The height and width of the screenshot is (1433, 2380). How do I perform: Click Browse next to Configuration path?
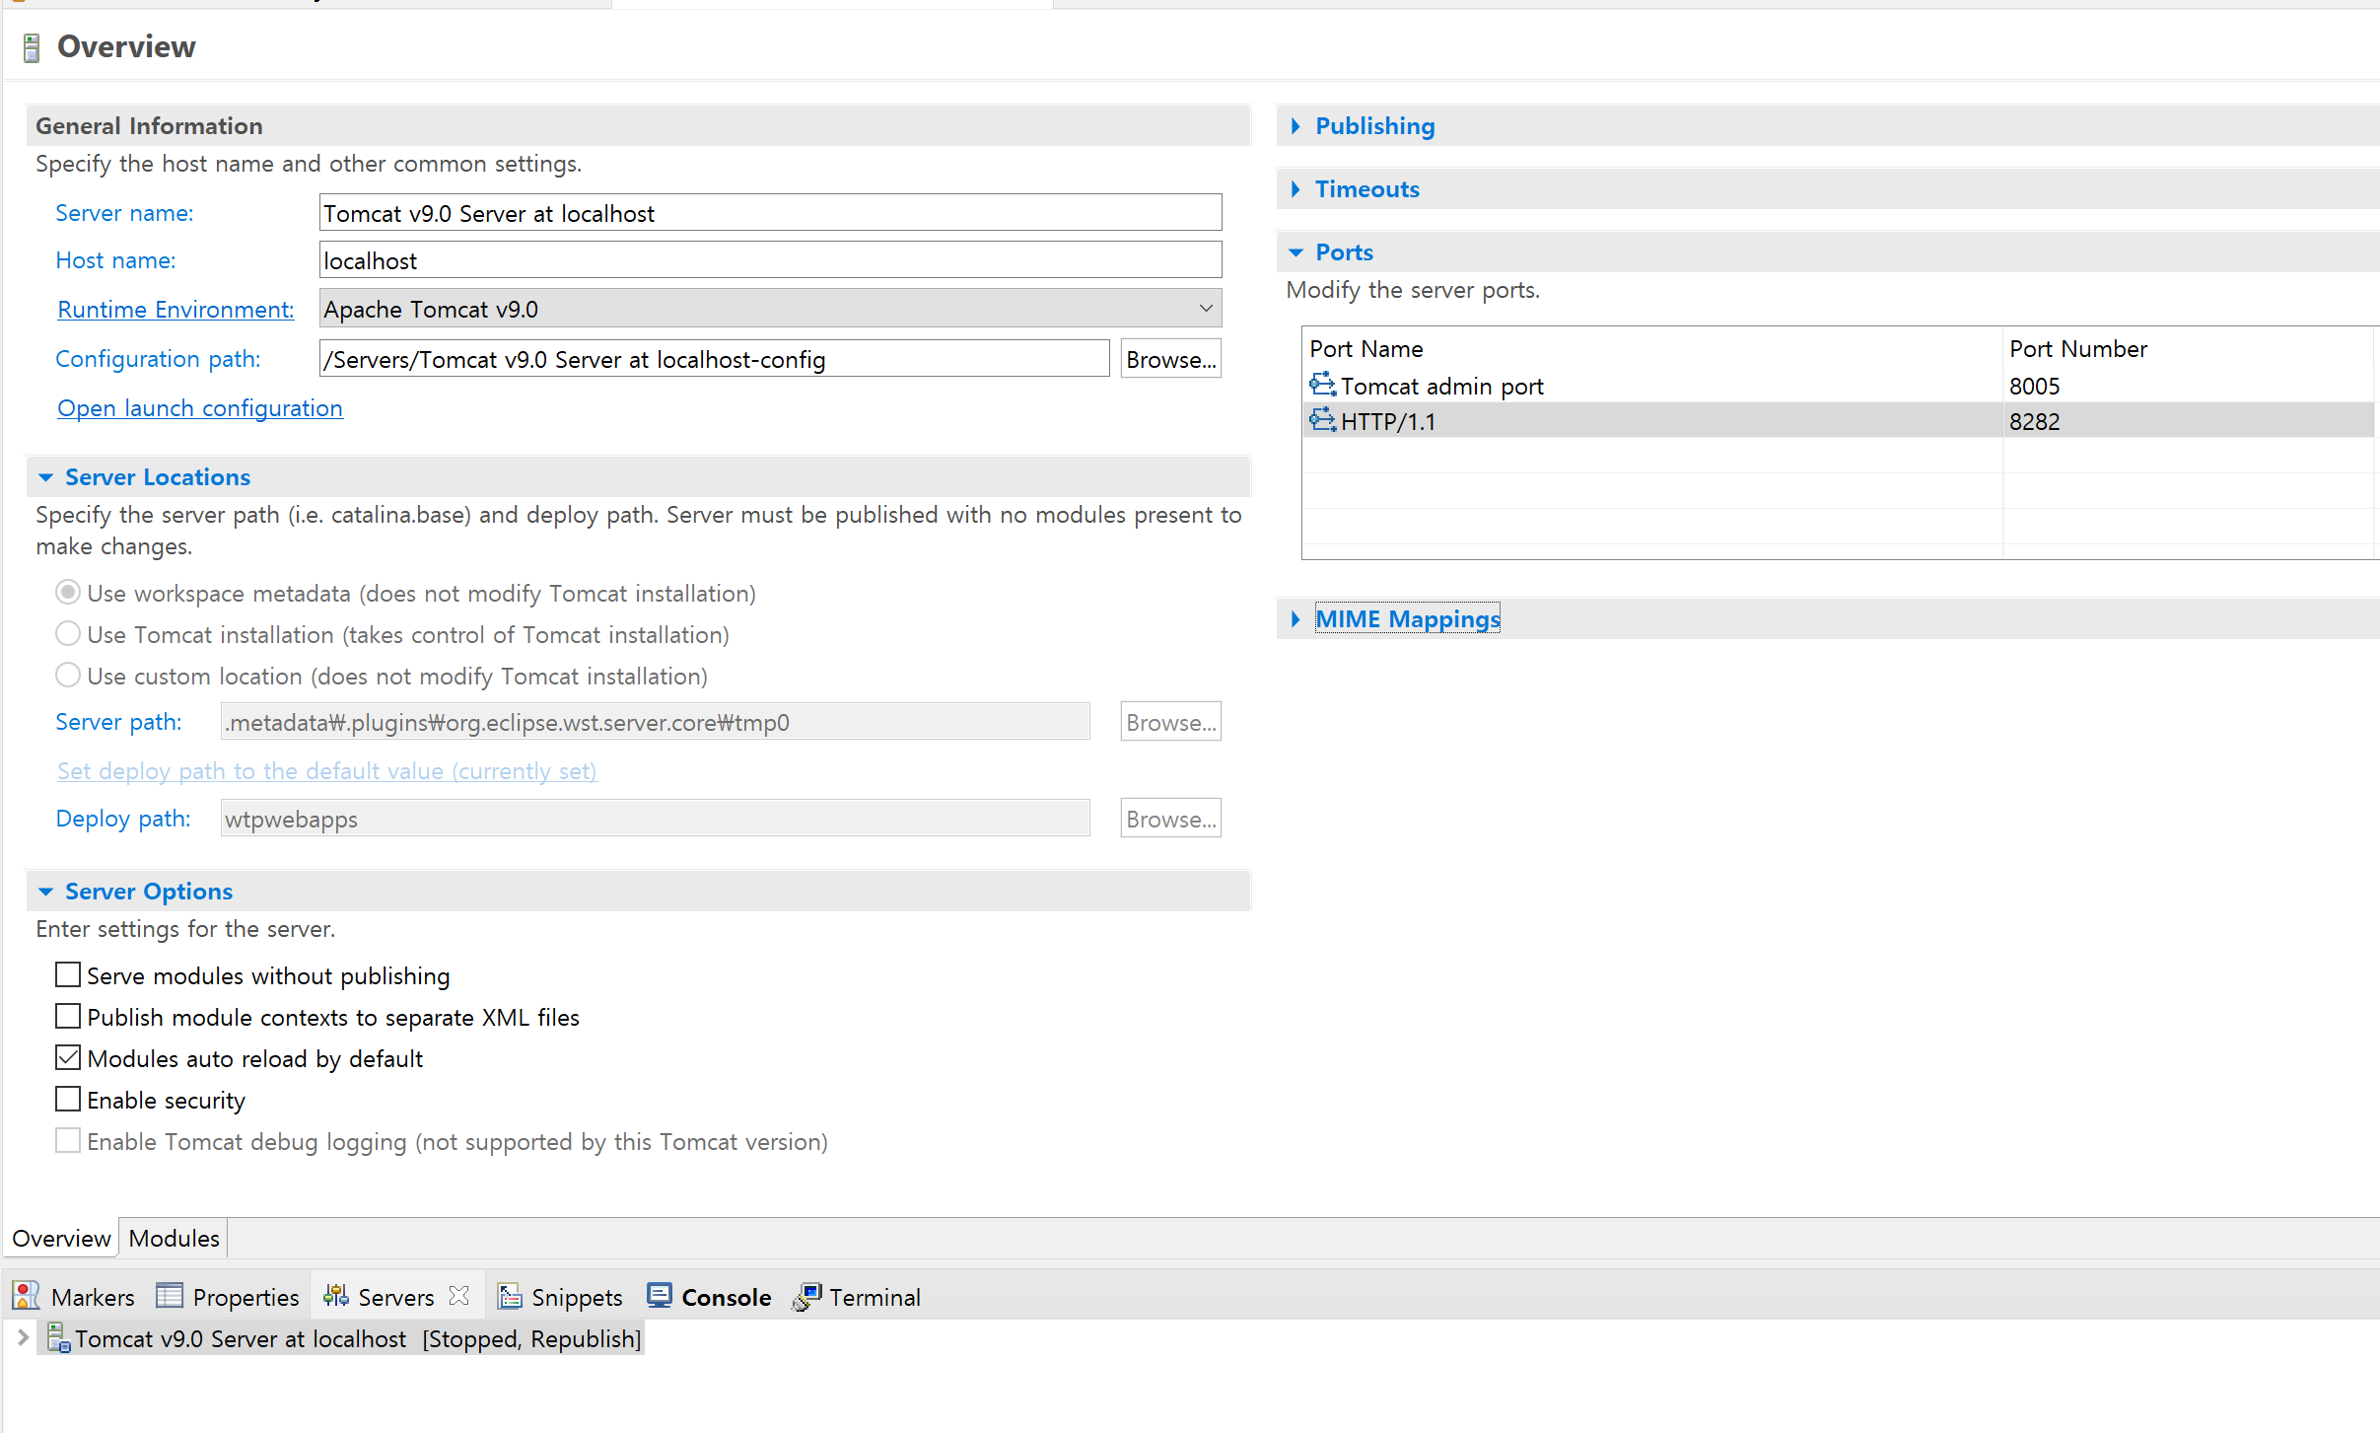(x=1169, y=358)
